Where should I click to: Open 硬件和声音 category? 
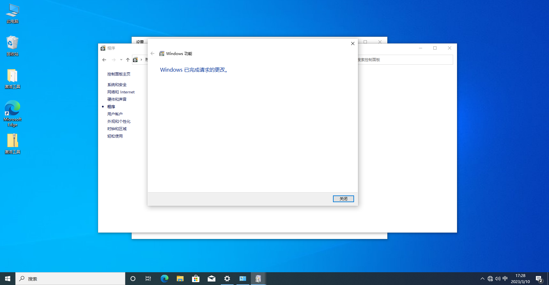click(x=117, y=99)
